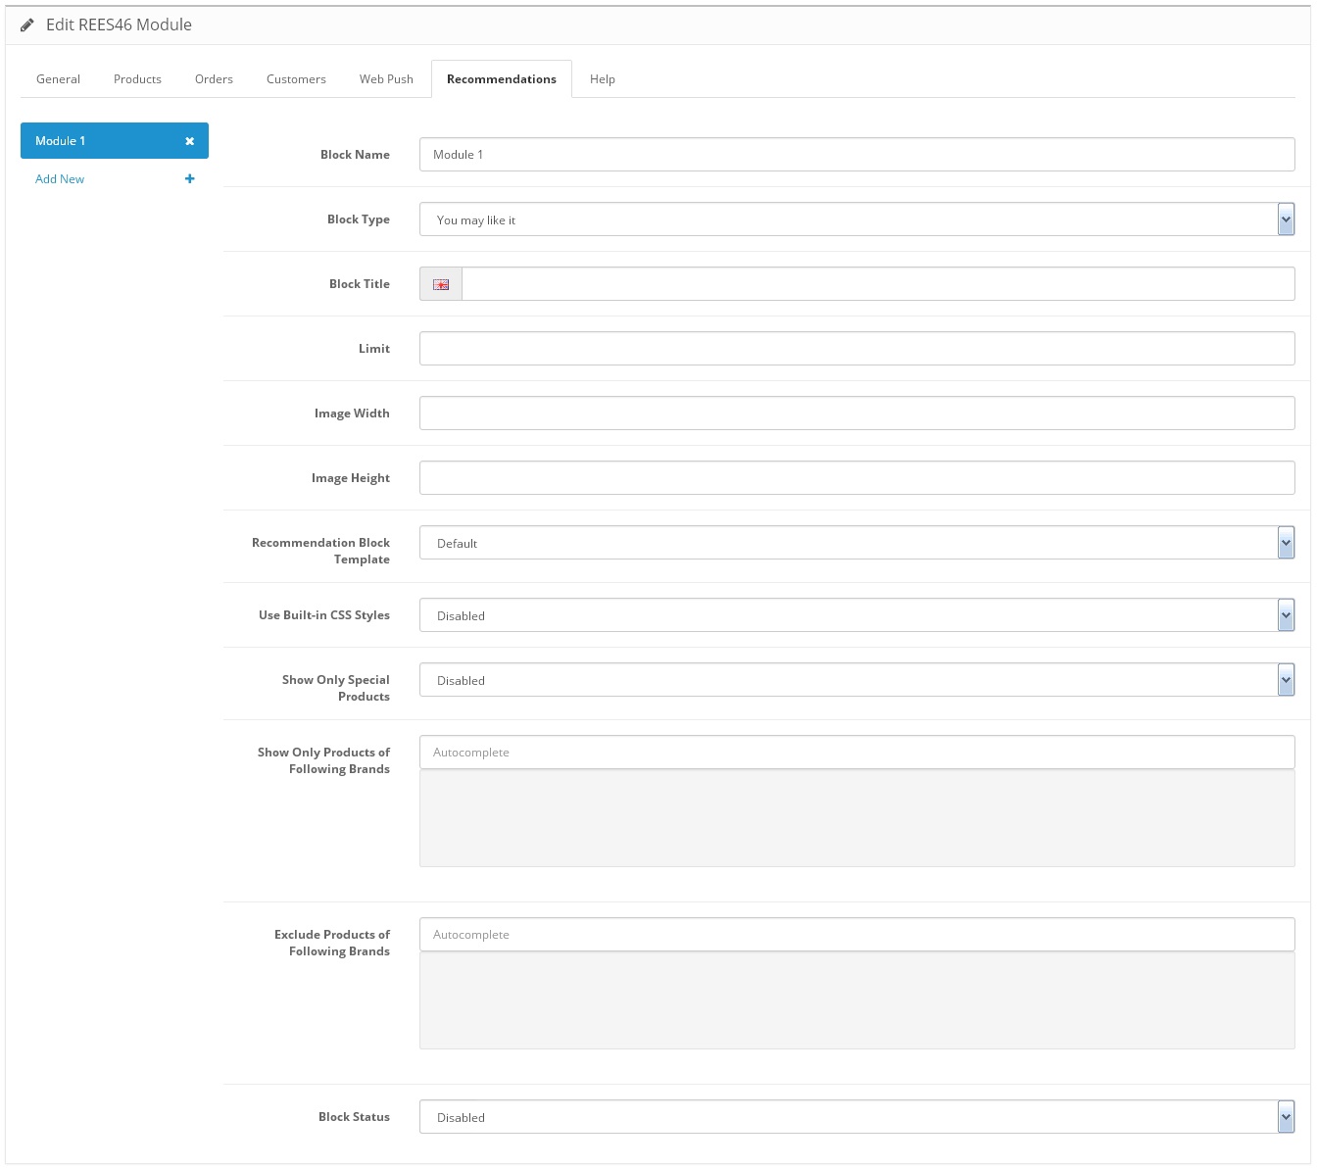Open the Block Type dropdown
1317x1168 pixels.
pos(856,219)
